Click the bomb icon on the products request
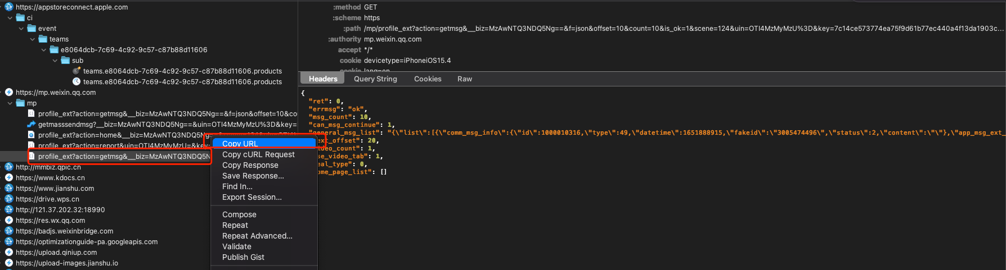 77,71
